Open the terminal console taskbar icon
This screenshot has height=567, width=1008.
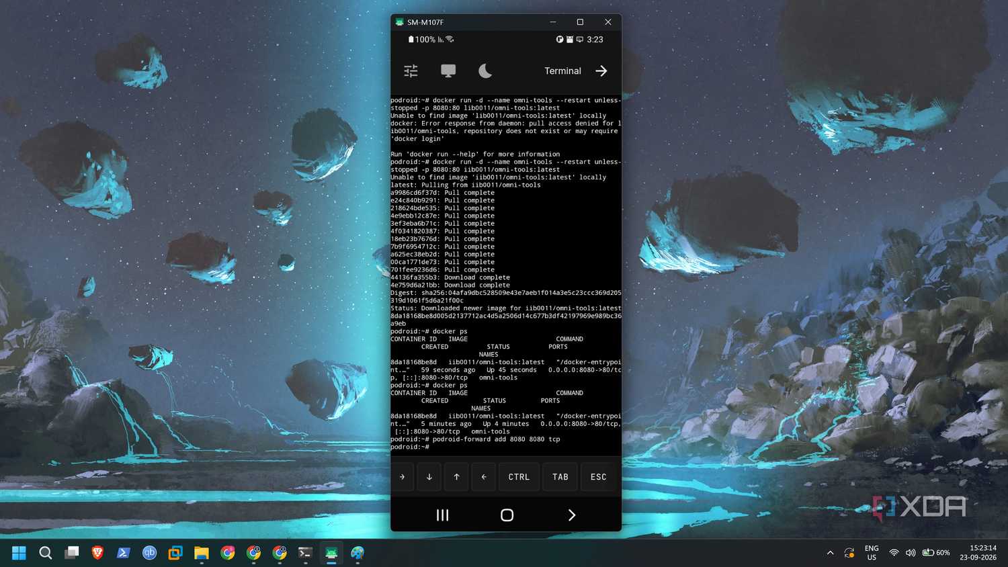point(305,553)
